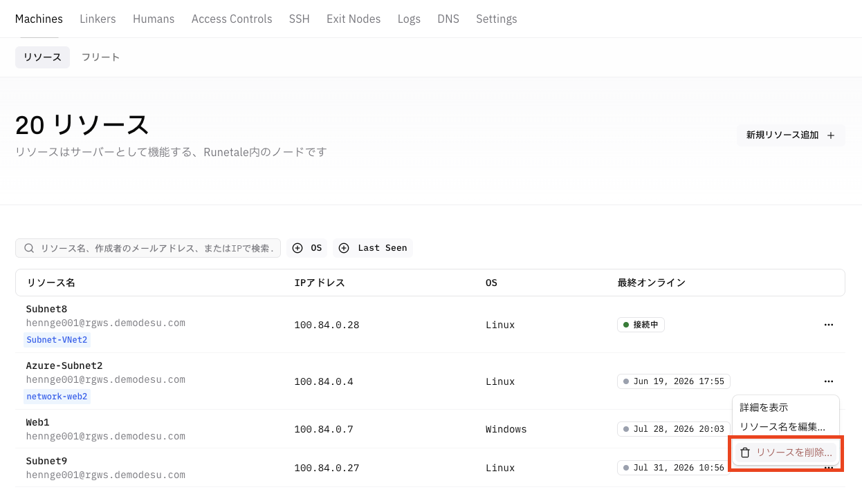Click the network-web2 tag

coord(57,397)
